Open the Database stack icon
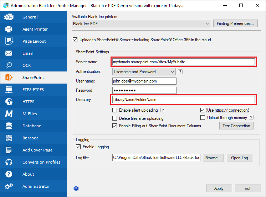Viewport: 266px width, 197px height. click(9, 126)
